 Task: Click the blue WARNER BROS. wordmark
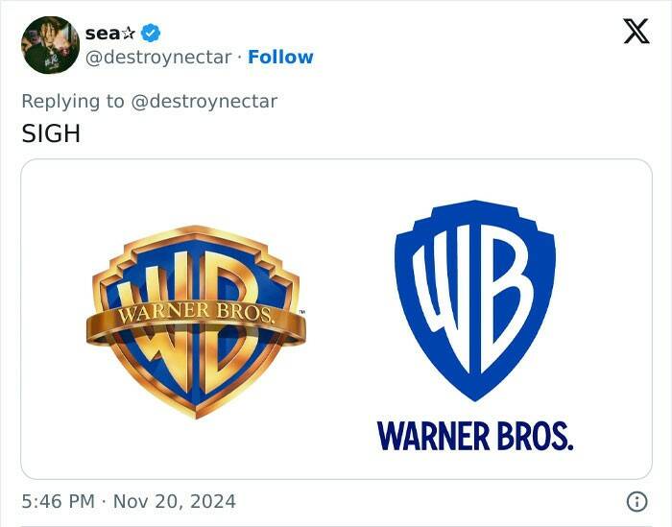pyautogui.click(x=475, y=435)
